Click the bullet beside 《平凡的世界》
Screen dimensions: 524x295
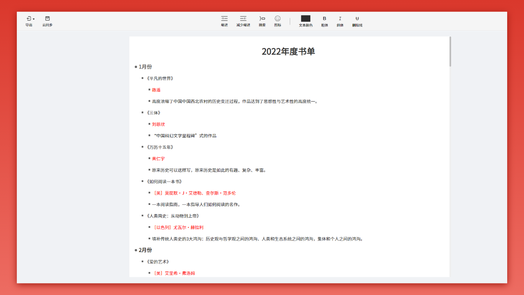(143, 78)
